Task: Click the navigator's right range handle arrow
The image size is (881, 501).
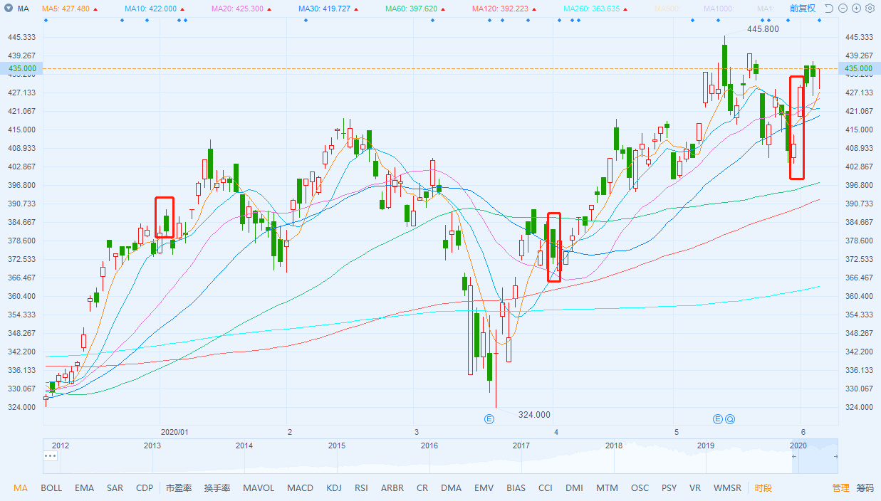Action: coord(835,456)
